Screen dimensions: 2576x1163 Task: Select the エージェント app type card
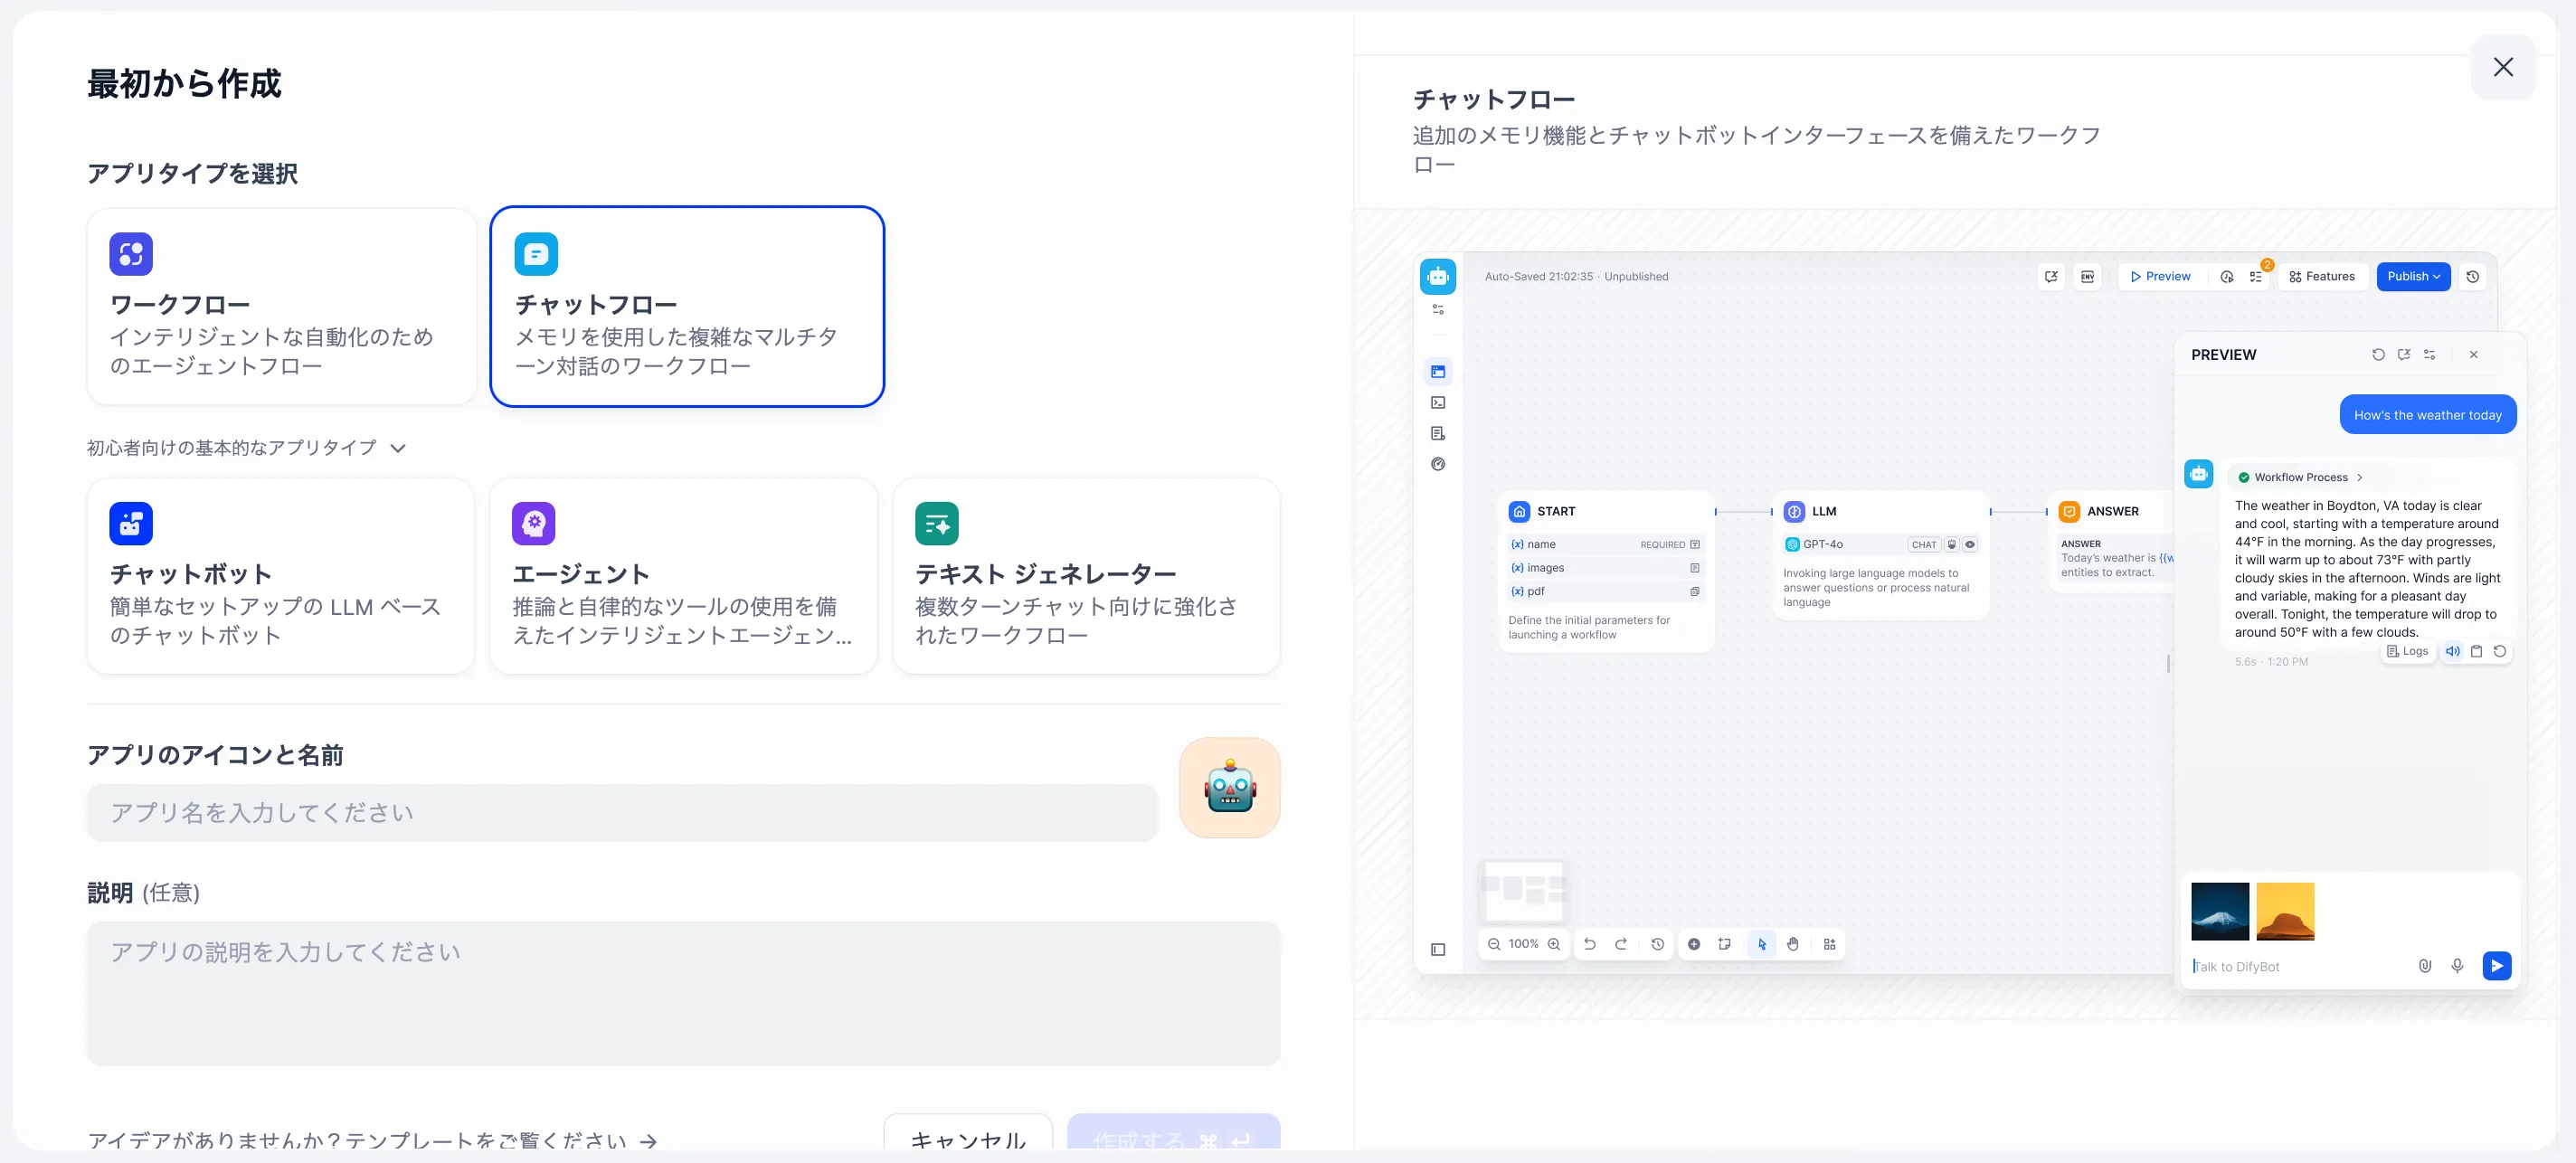[x=683, y=575]
